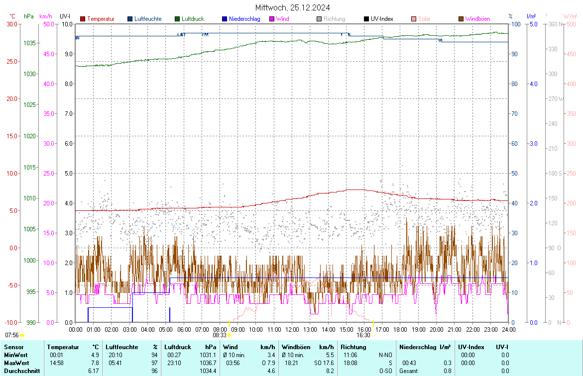
Task: Click the yellow sun icon beside 07:56
Action: [22, 336]
